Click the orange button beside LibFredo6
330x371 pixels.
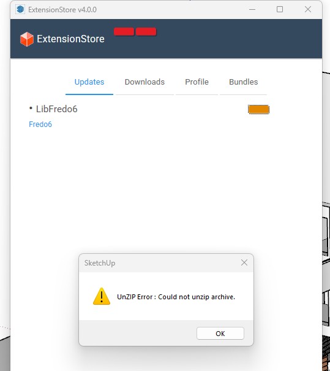point(258,109)
